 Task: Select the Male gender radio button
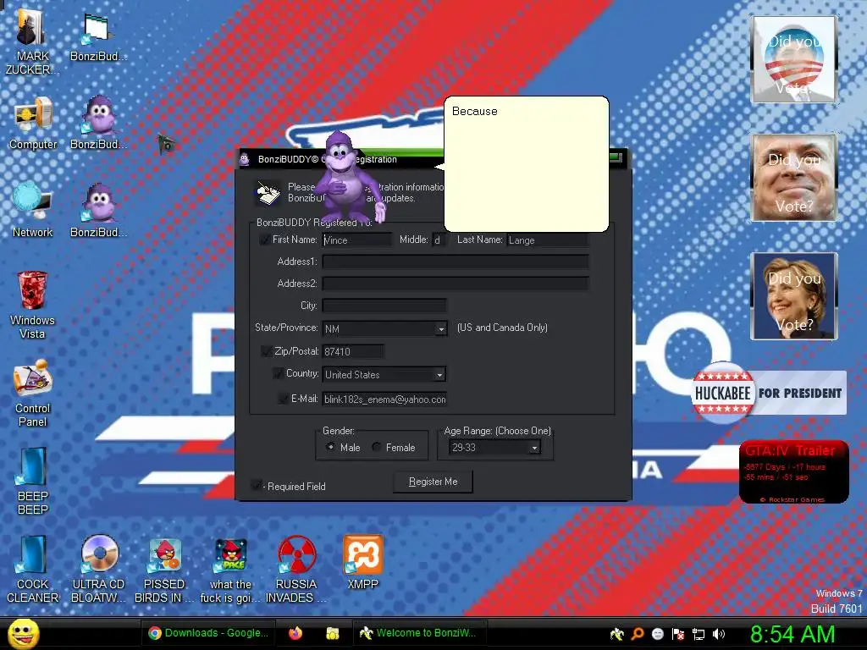tap(330, 447)
